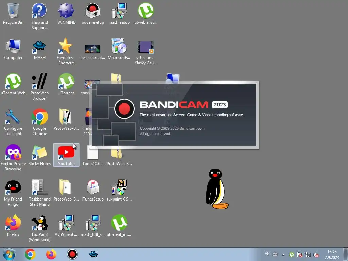This screenshot has height=261, width=348.
Task: Click the Bandicam record logo on splash
Action: (124, 108)
